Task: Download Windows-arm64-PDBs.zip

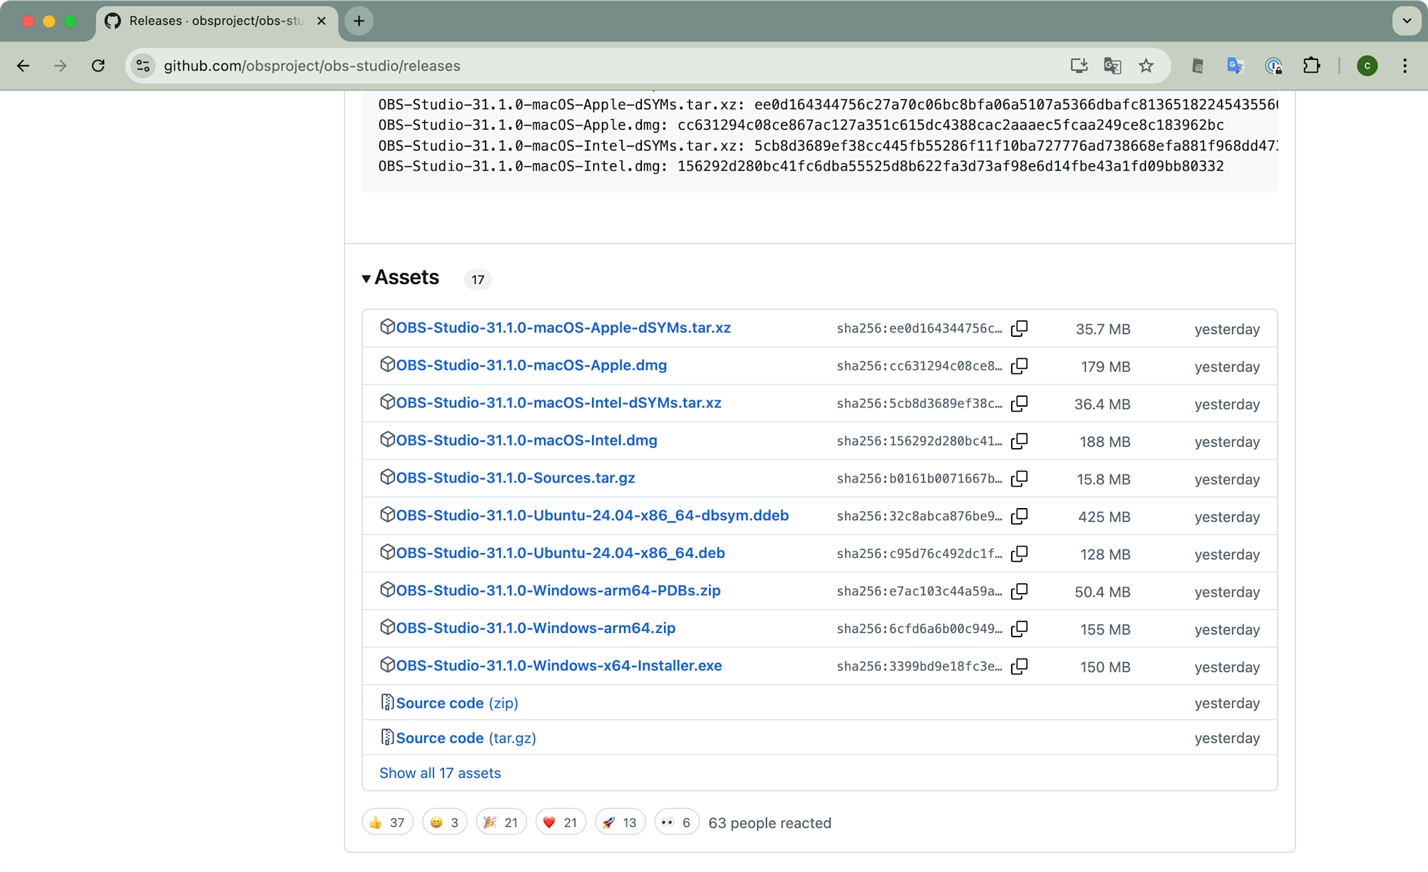Action: tap(558, 591)
